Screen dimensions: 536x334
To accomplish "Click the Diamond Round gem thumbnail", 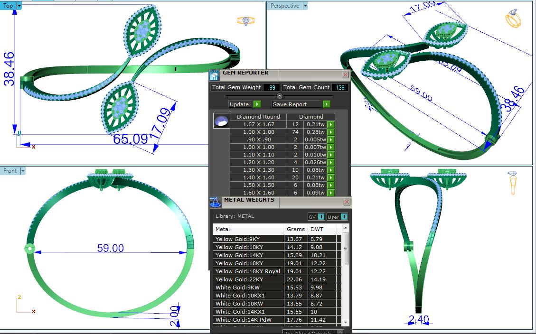I will [221, 121].
